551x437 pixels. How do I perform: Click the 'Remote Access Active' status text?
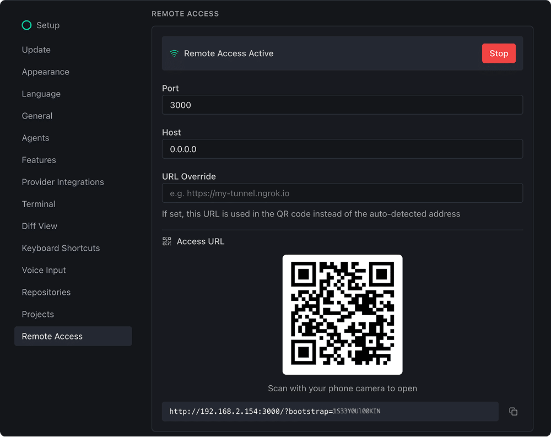(x=229, y=53)
